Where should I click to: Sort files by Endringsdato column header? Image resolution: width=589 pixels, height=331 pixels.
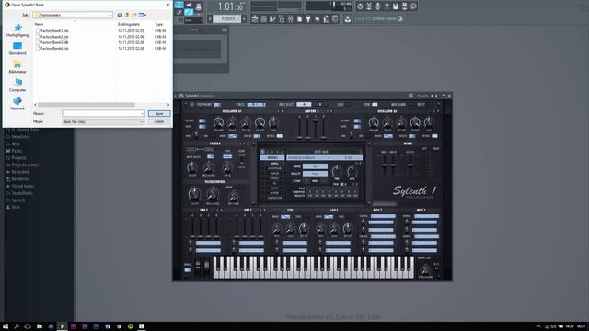point(129,24)
